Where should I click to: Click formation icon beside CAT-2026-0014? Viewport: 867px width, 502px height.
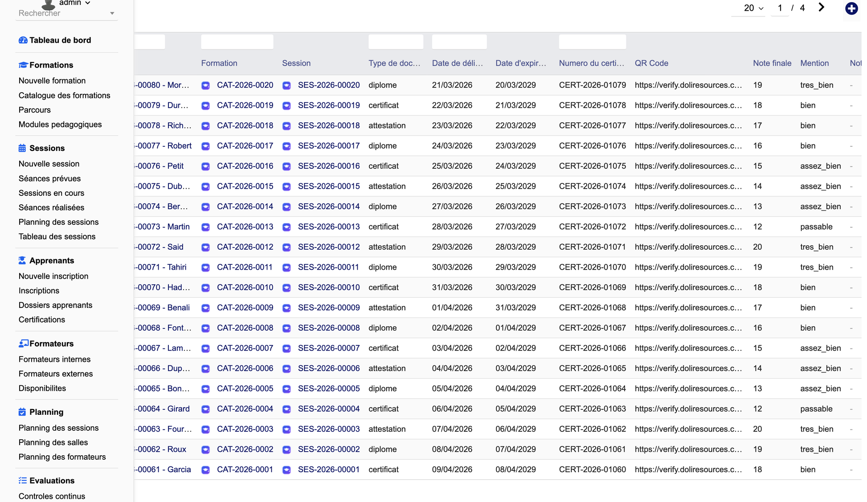pos(205,207)
